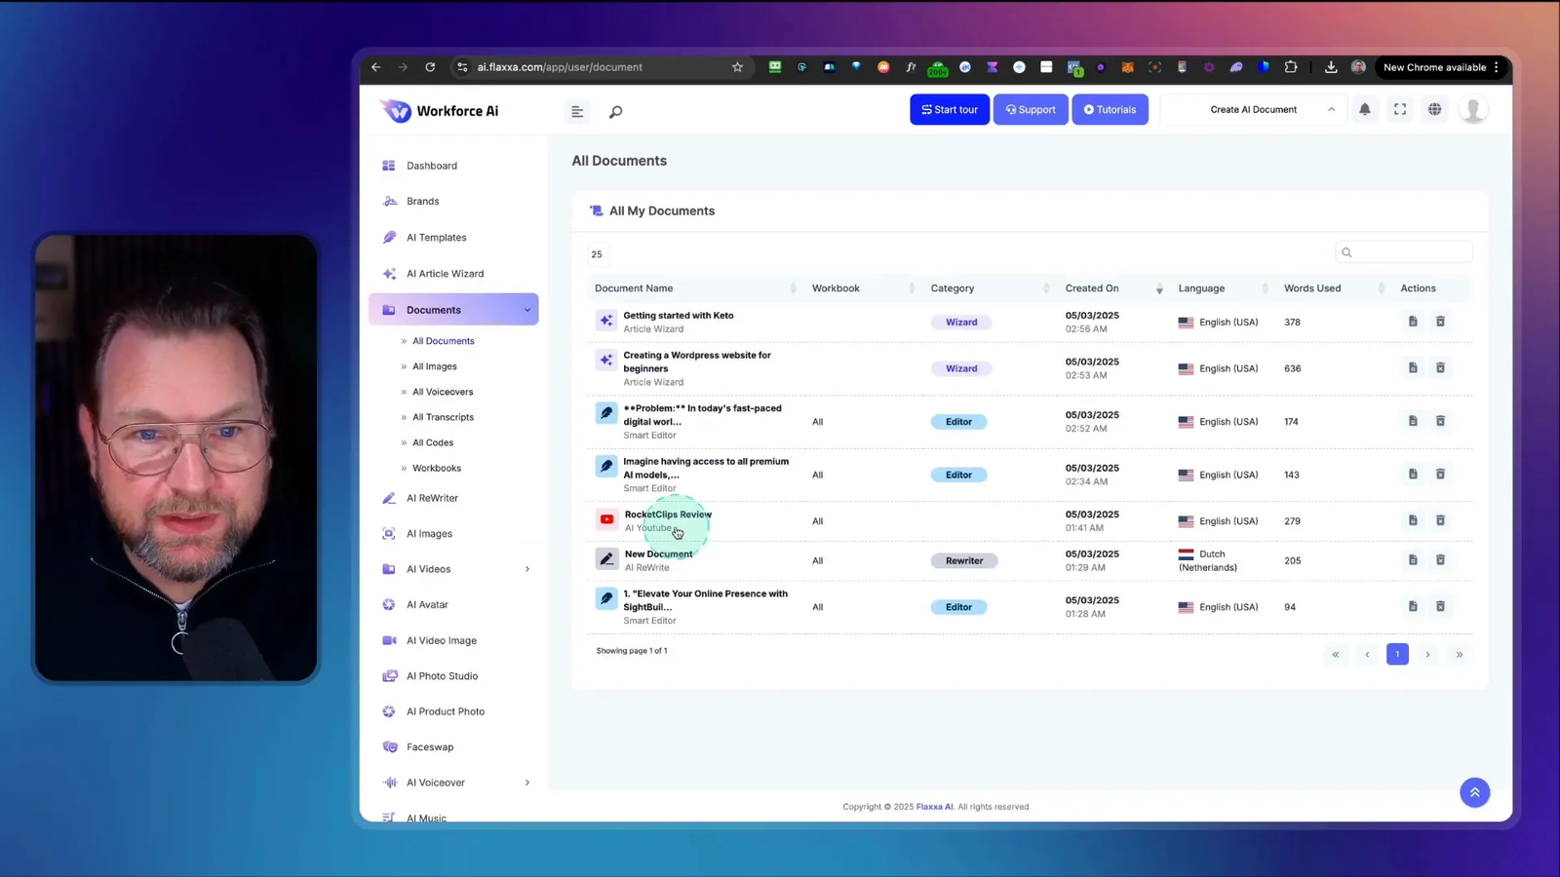The image size is (1560, 877).
Task: Go to next page arrow
Action: pos(1428,654)
